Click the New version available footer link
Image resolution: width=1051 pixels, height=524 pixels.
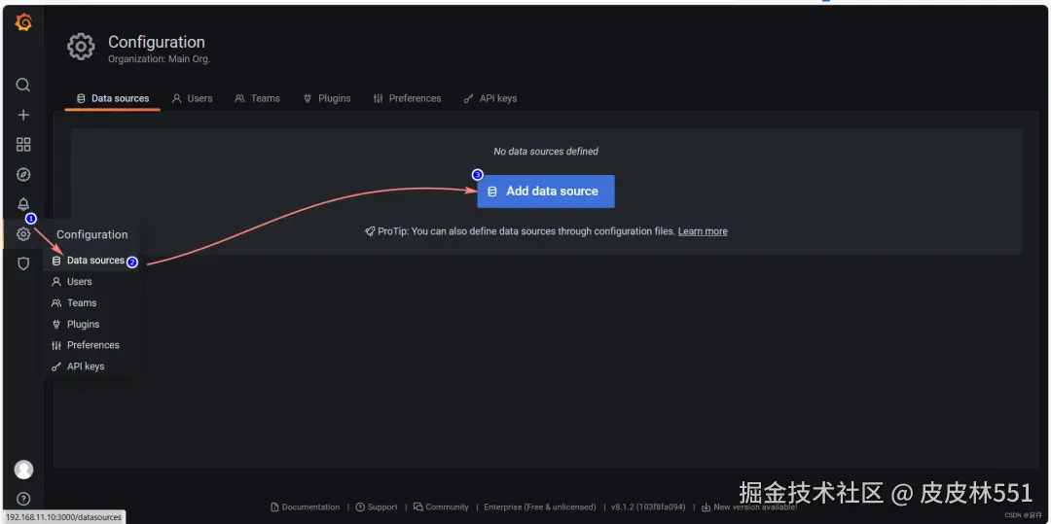[748, 507]
